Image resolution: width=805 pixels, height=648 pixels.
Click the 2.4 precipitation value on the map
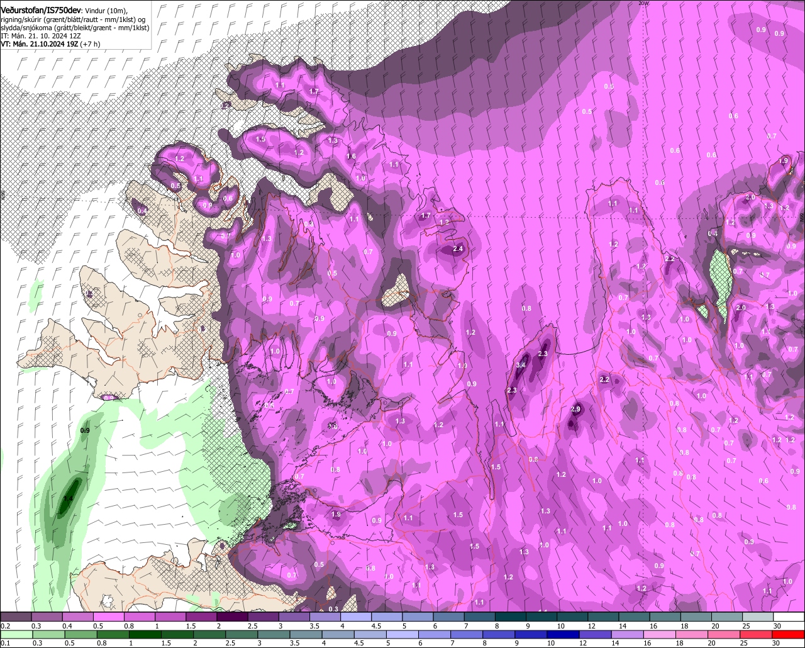click(x=458, y=249)
